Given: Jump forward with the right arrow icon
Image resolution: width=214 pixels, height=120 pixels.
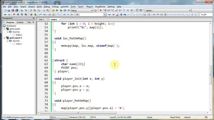Looking at the screenshot, I should coord(9,15).
